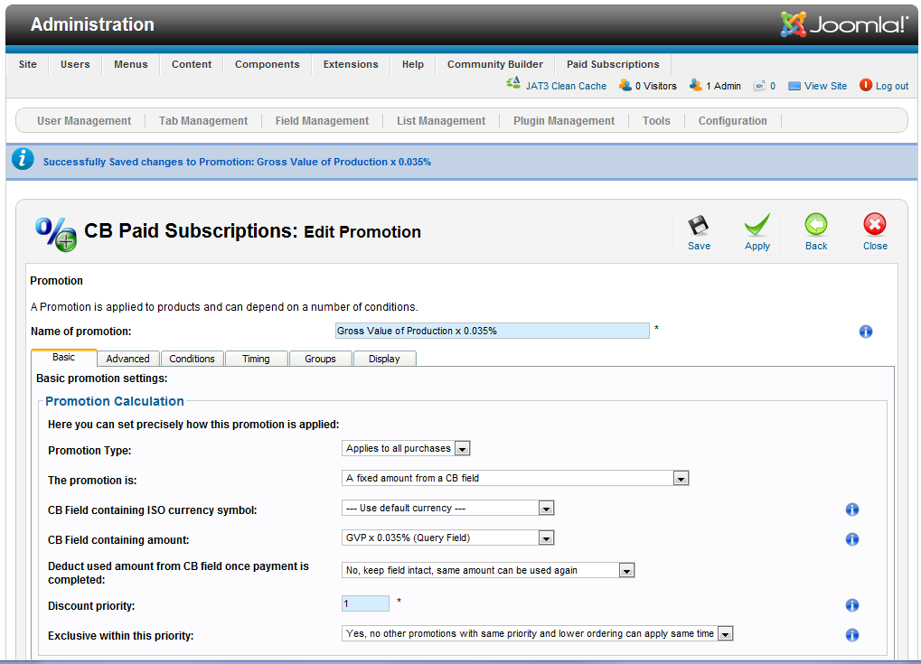Open the Components menu
This screenshot has height=664, width=921.
coord(268,64)
